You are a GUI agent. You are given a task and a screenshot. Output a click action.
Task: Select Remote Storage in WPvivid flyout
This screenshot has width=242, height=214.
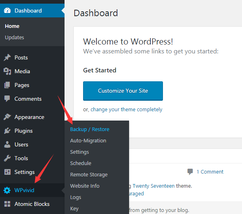point(89,175)
